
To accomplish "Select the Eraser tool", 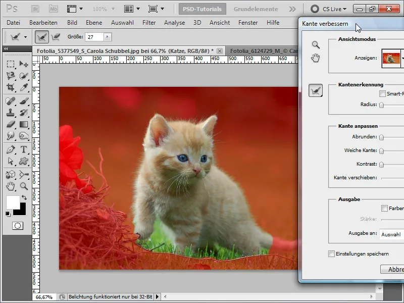I will [11, 124].
